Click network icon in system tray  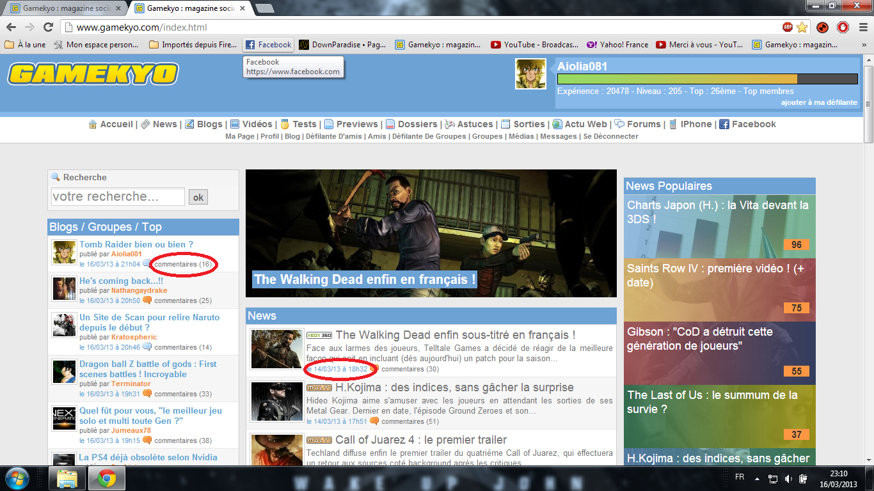[x=773, y=479]
